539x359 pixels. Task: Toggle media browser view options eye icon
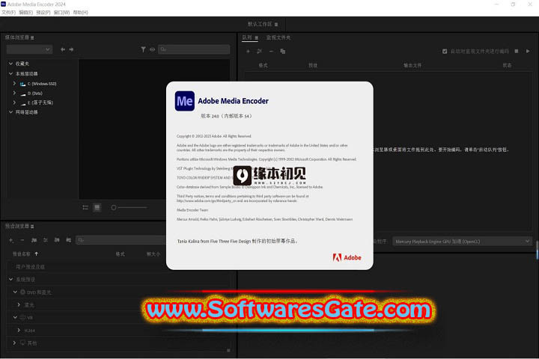point(152,49)
